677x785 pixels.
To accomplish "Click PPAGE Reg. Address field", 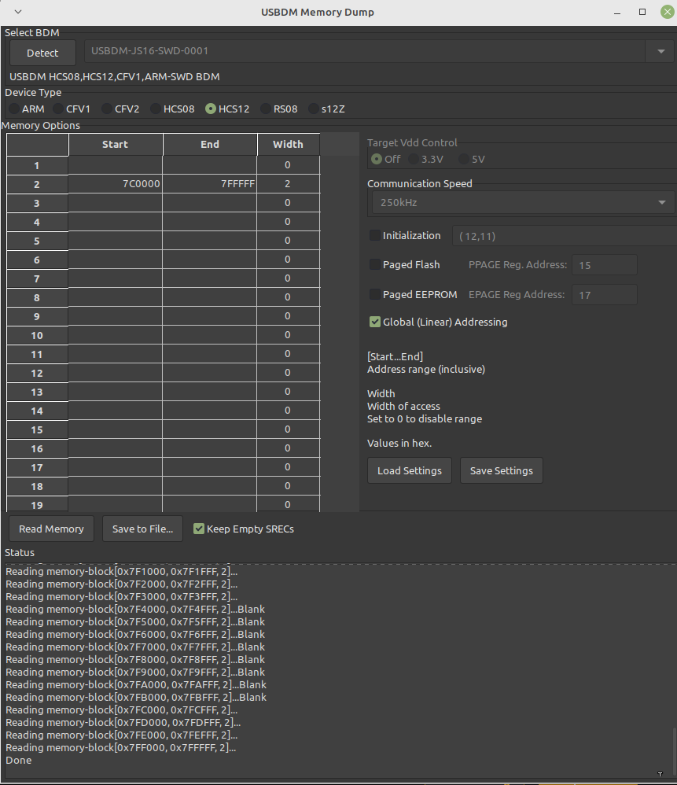I will click(605, 265).
